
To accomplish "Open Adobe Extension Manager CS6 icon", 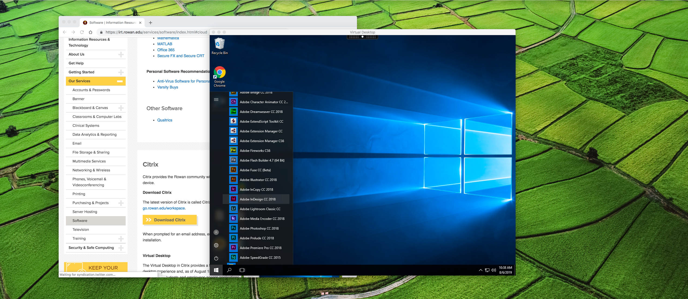I will [233, 141].
